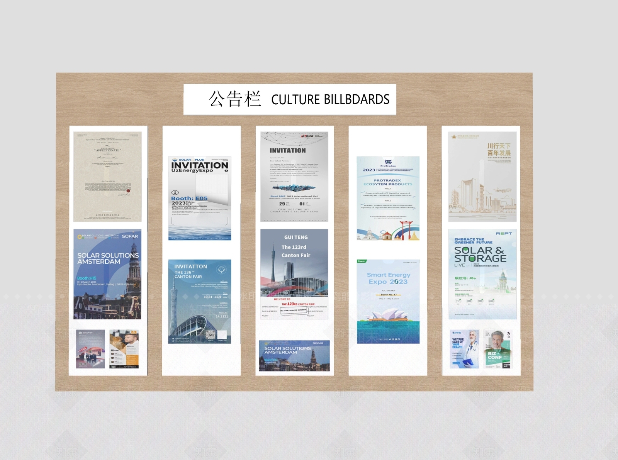Click the SOFAR logo on Amsterdam poster
618x460 pixels.
click(130, 236)
